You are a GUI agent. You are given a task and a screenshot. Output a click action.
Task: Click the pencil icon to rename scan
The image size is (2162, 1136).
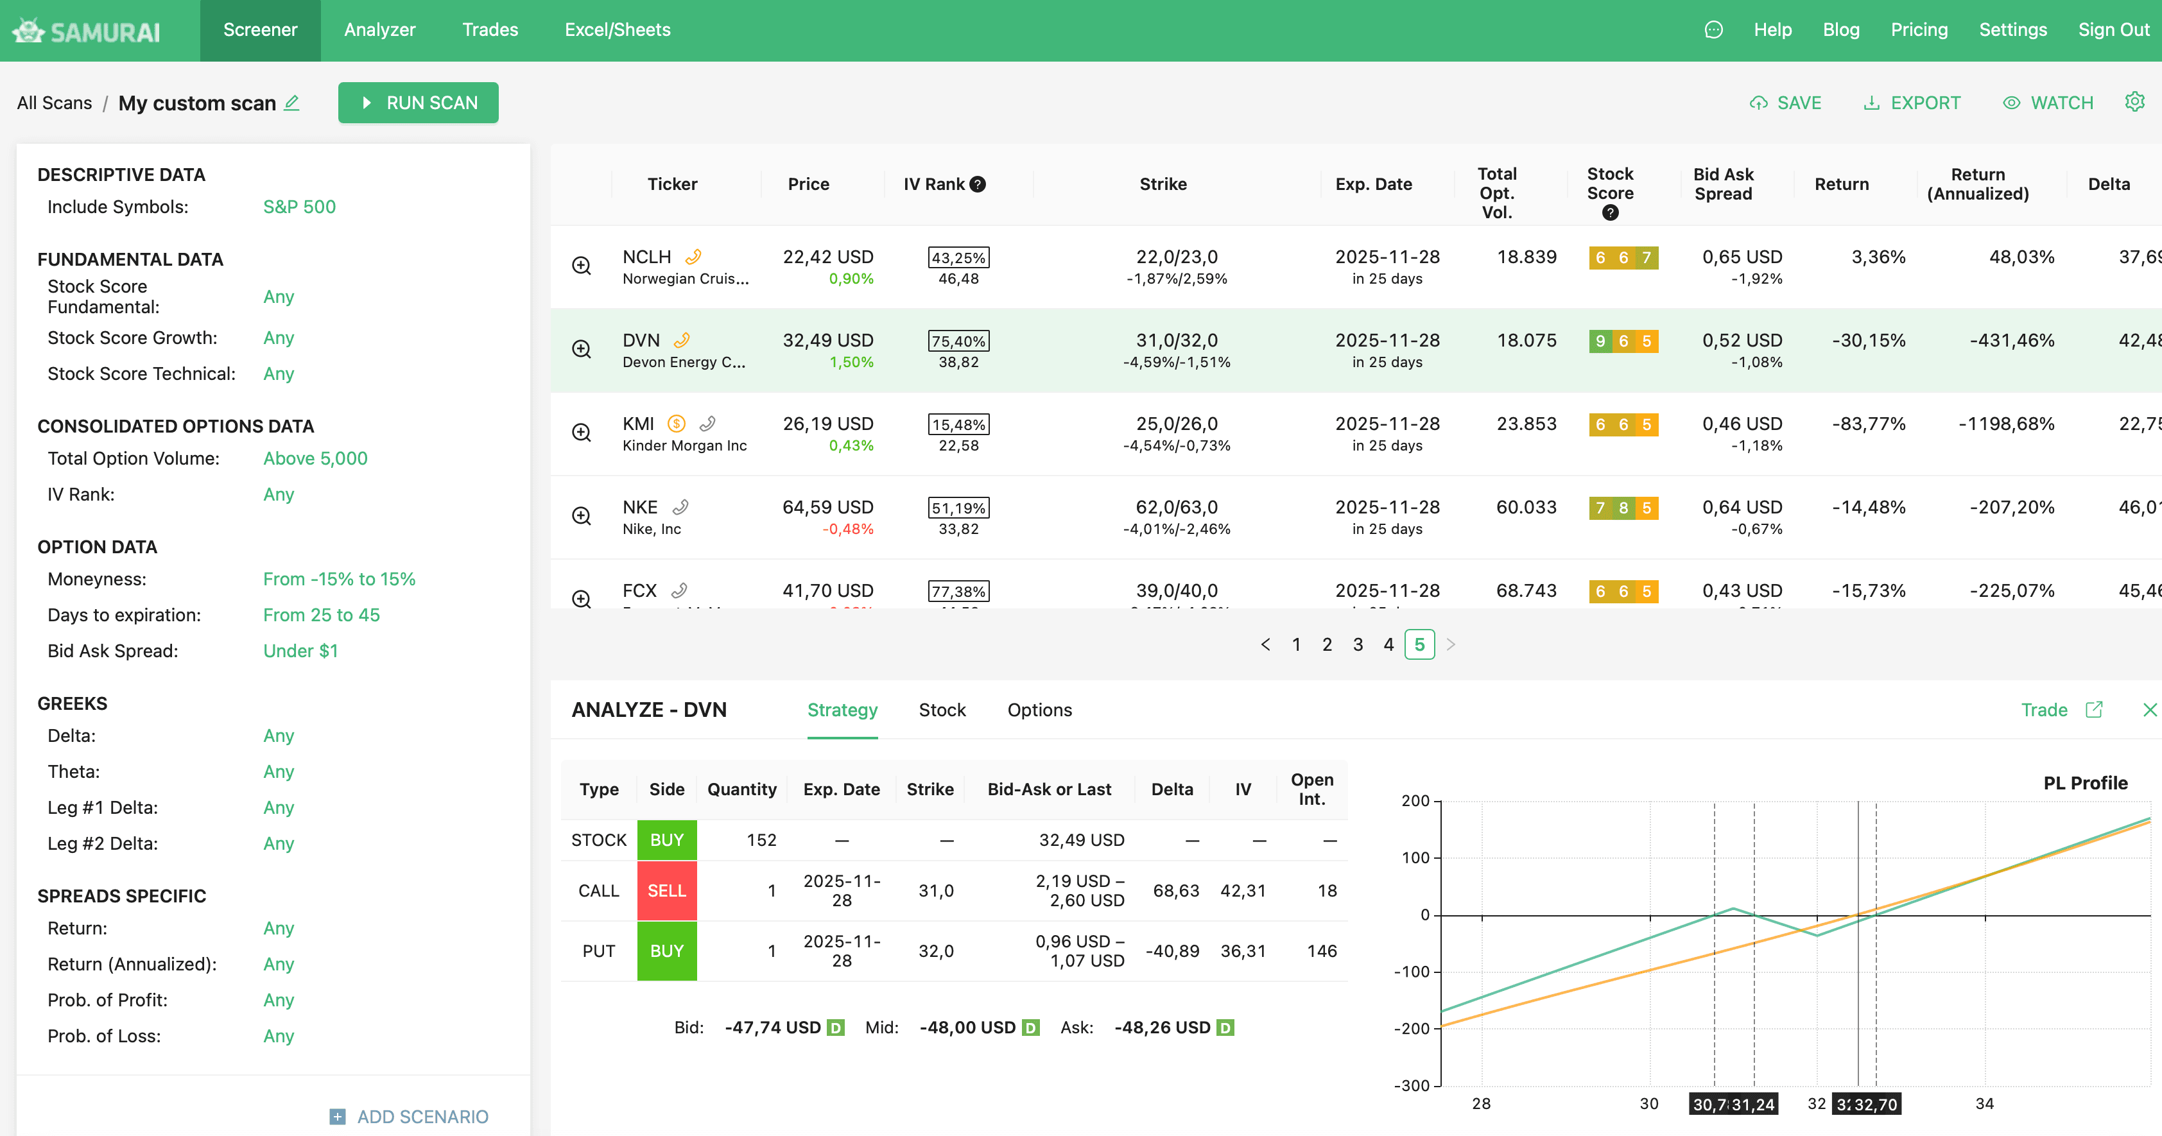coord(291,102)
